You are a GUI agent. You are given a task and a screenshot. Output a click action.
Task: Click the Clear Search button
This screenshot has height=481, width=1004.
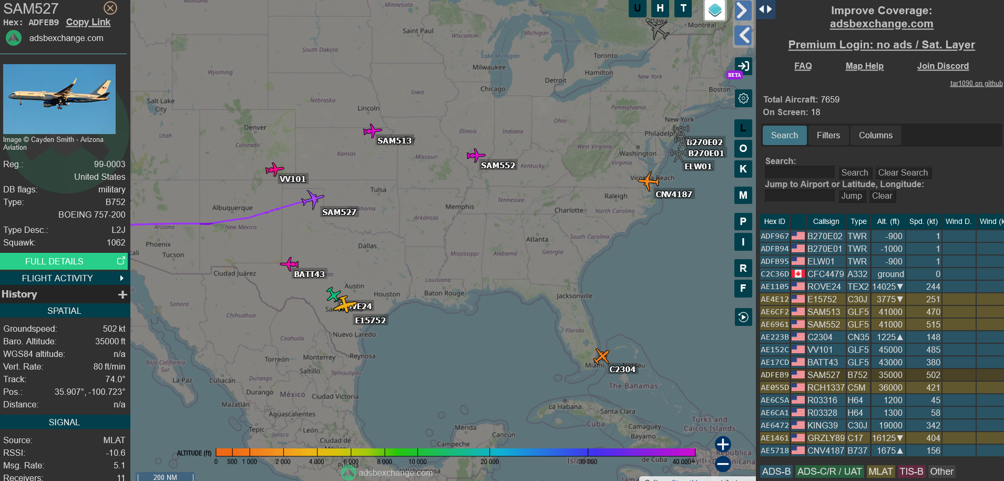click(903, 172)
